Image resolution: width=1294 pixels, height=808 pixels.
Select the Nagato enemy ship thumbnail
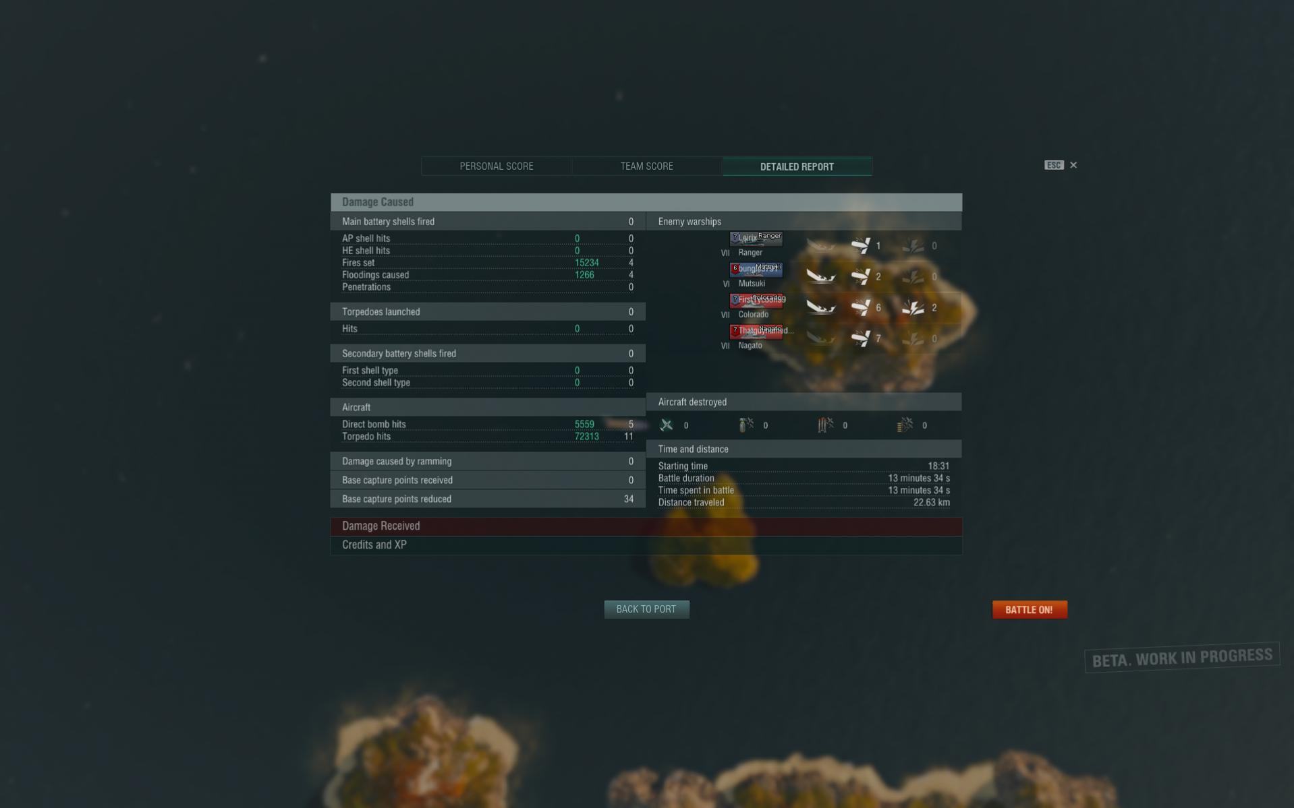point(756,332)
